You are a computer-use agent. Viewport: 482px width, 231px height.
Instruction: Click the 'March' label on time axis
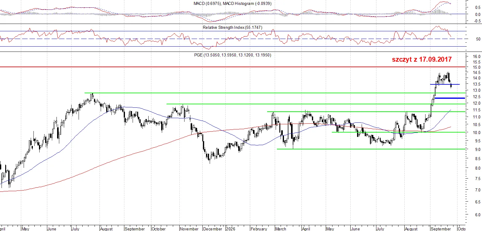(x=281, y=229)
